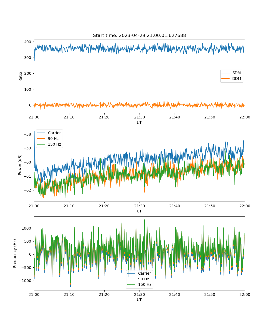Screen dimensions: 272x326
Task: Click the 21:00 tick under the Ratio plot
Action: (x=34, y=117)
